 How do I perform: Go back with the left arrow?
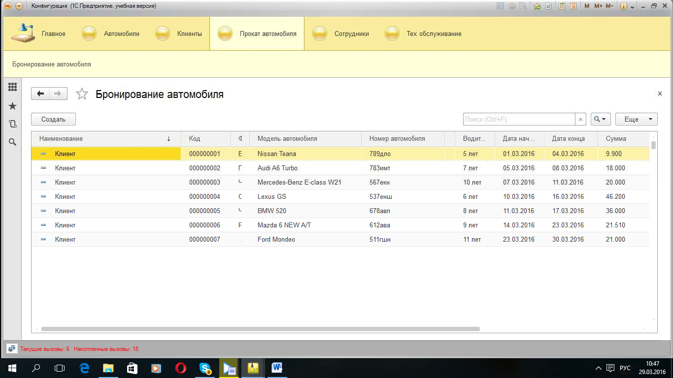click(40, 94)
